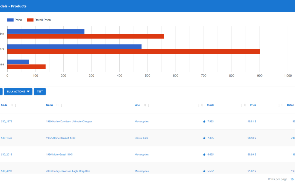Click the sort arrows beside Price header

pos(245,105)
